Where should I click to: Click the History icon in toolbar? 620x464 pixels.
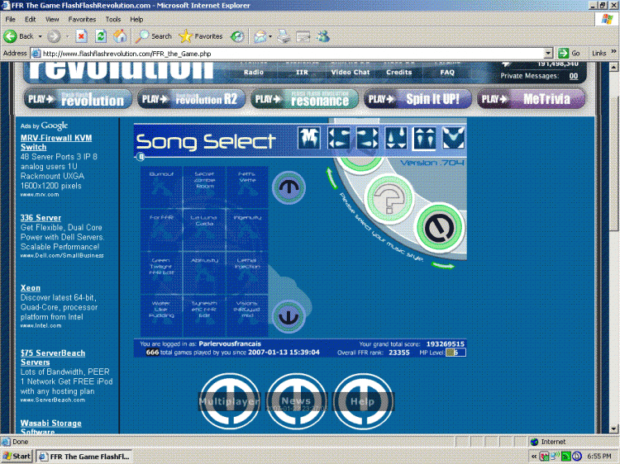point(237,36)
